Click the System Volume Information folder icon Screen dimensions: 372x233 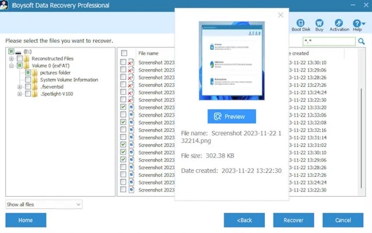[35, 80]
